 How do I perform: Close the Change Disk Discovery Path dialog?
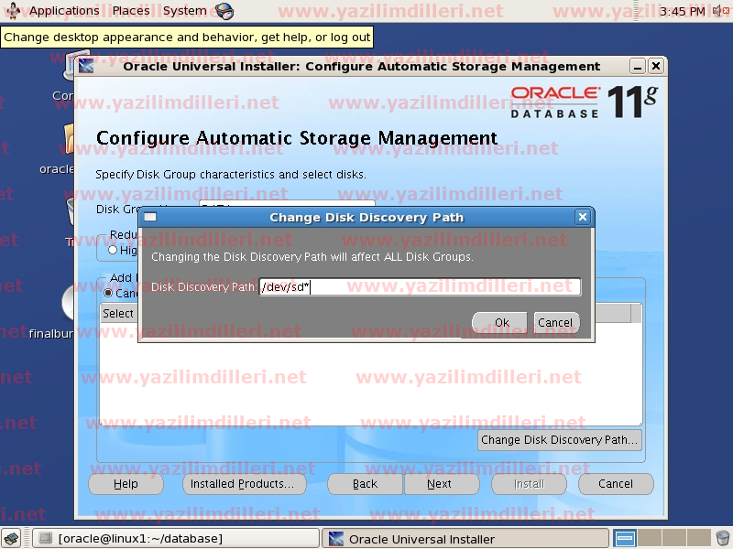pyautogui.click(x=582, y=218)
